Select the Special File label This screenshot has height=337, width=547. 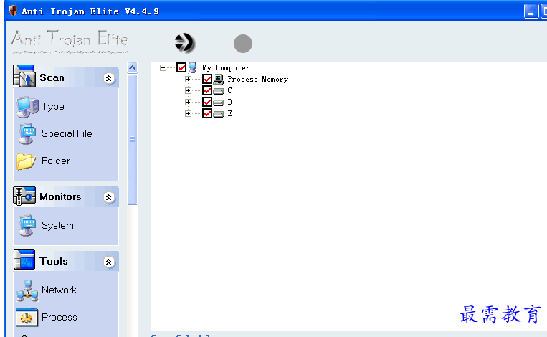[67, 133]
